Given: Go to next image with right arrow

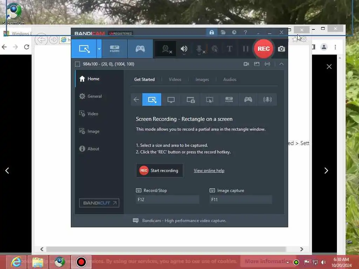Looking at the screenshot, I should pyautogui.click(x=326, y=171).
